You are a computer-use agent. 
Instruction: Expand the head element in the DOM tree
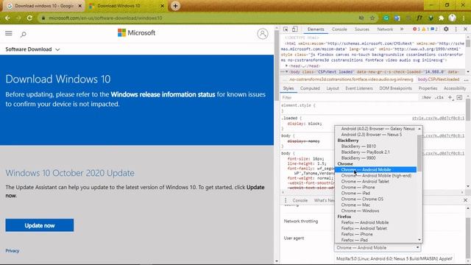coord(286,66)
